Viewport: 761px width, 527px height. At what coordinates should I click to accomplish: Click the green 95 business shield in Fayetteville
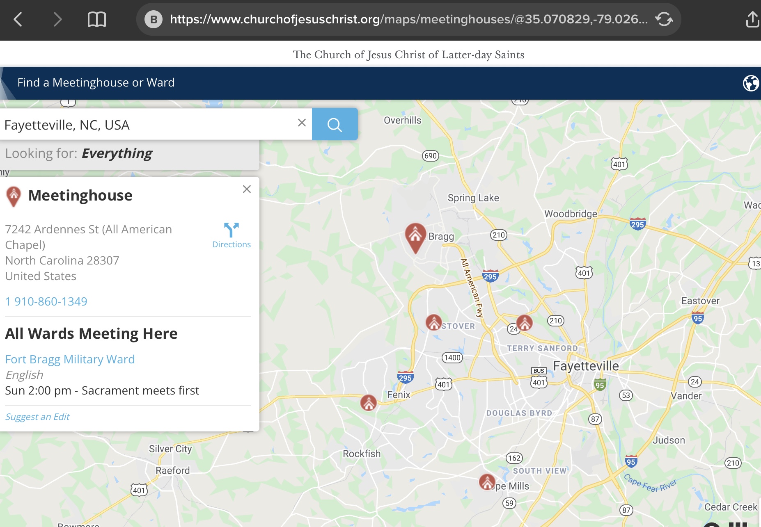click(600, 385)
